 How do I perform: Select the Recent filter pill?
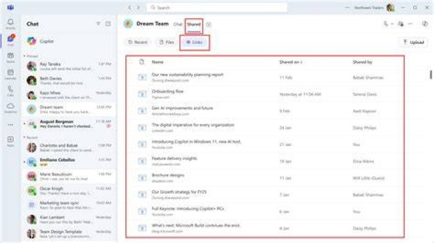point(137,42)
